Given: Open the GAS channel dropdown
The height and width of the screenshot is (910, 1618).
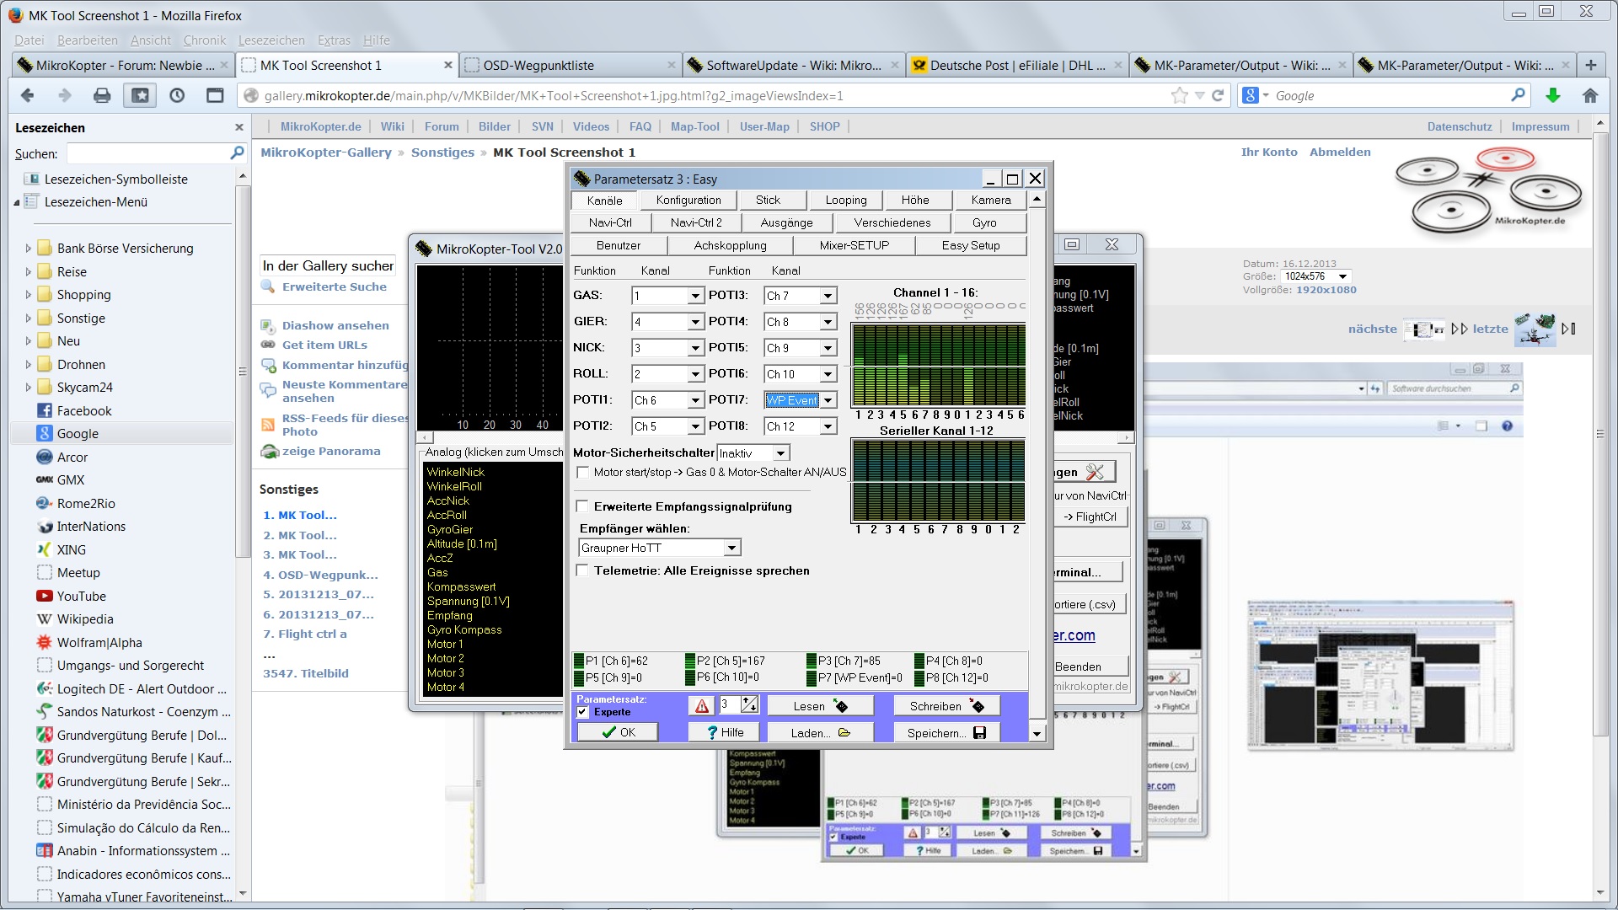Looking at the screenshot, I should 695,296.
